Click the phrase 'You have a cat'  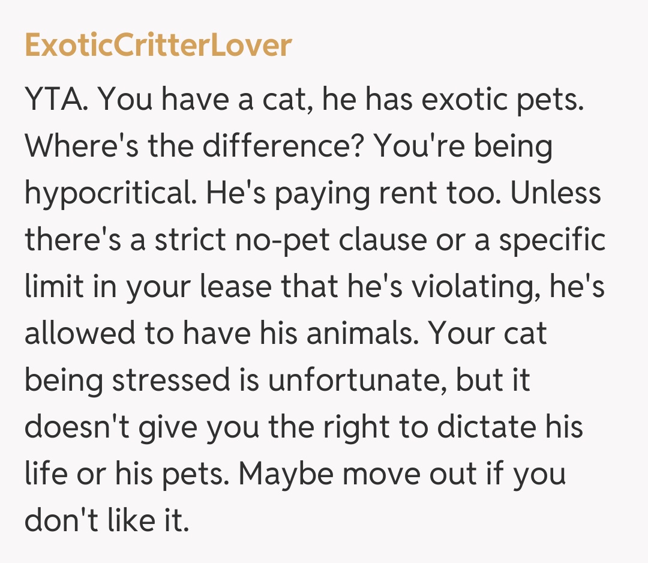click(x=204, y=99)
